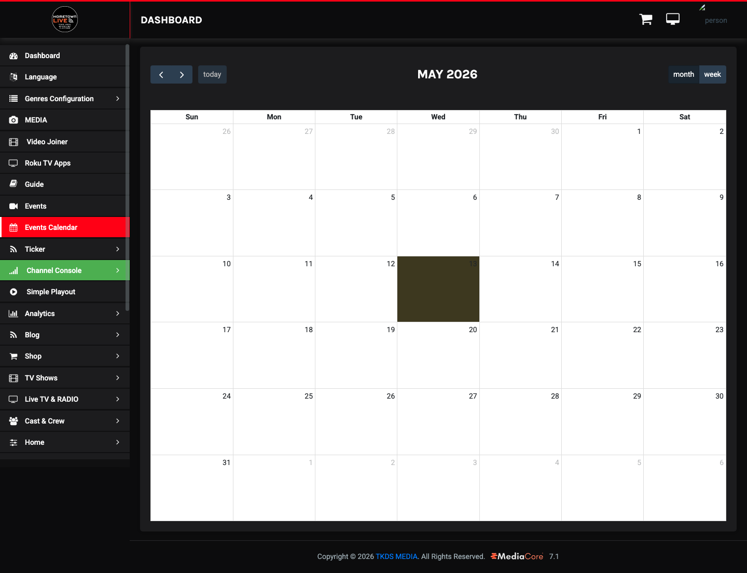747x573 pixels.
Task: Select the May 25 calendar cell
Action: click(x=274, y=421)
